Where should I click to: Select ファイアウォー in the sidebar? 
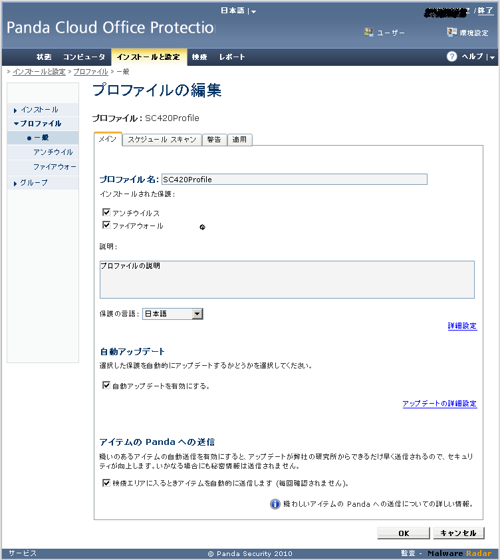coord(55,167)
